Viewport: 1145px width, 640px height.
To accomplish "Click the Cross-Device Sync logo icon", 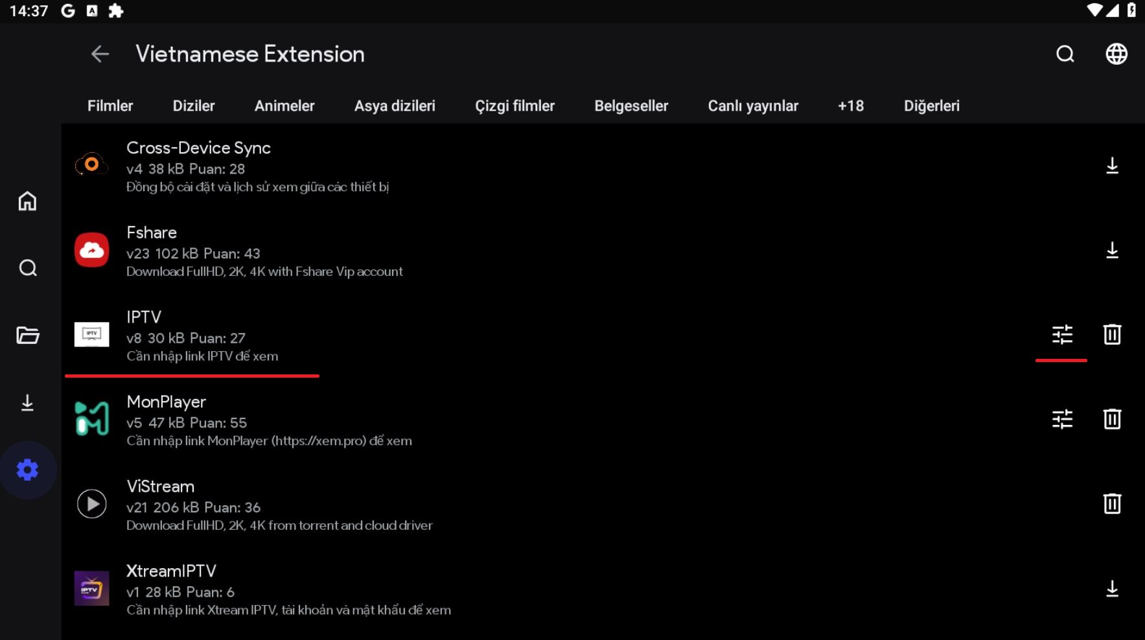I will 91,165.
